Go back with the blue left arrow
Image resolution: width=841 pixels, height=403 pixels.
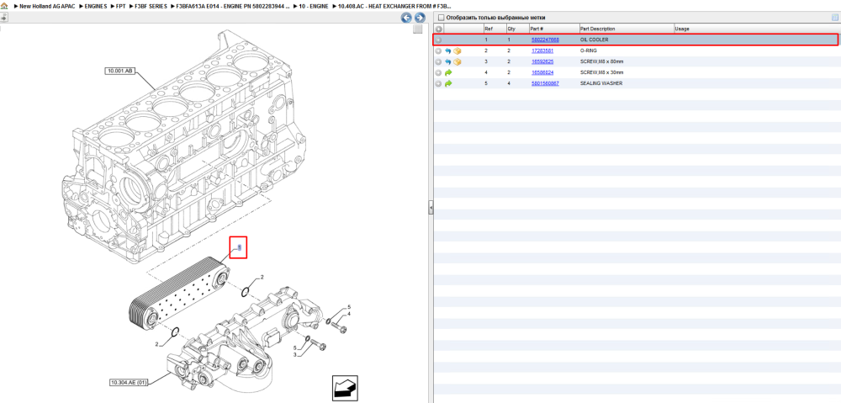point(406,18)
